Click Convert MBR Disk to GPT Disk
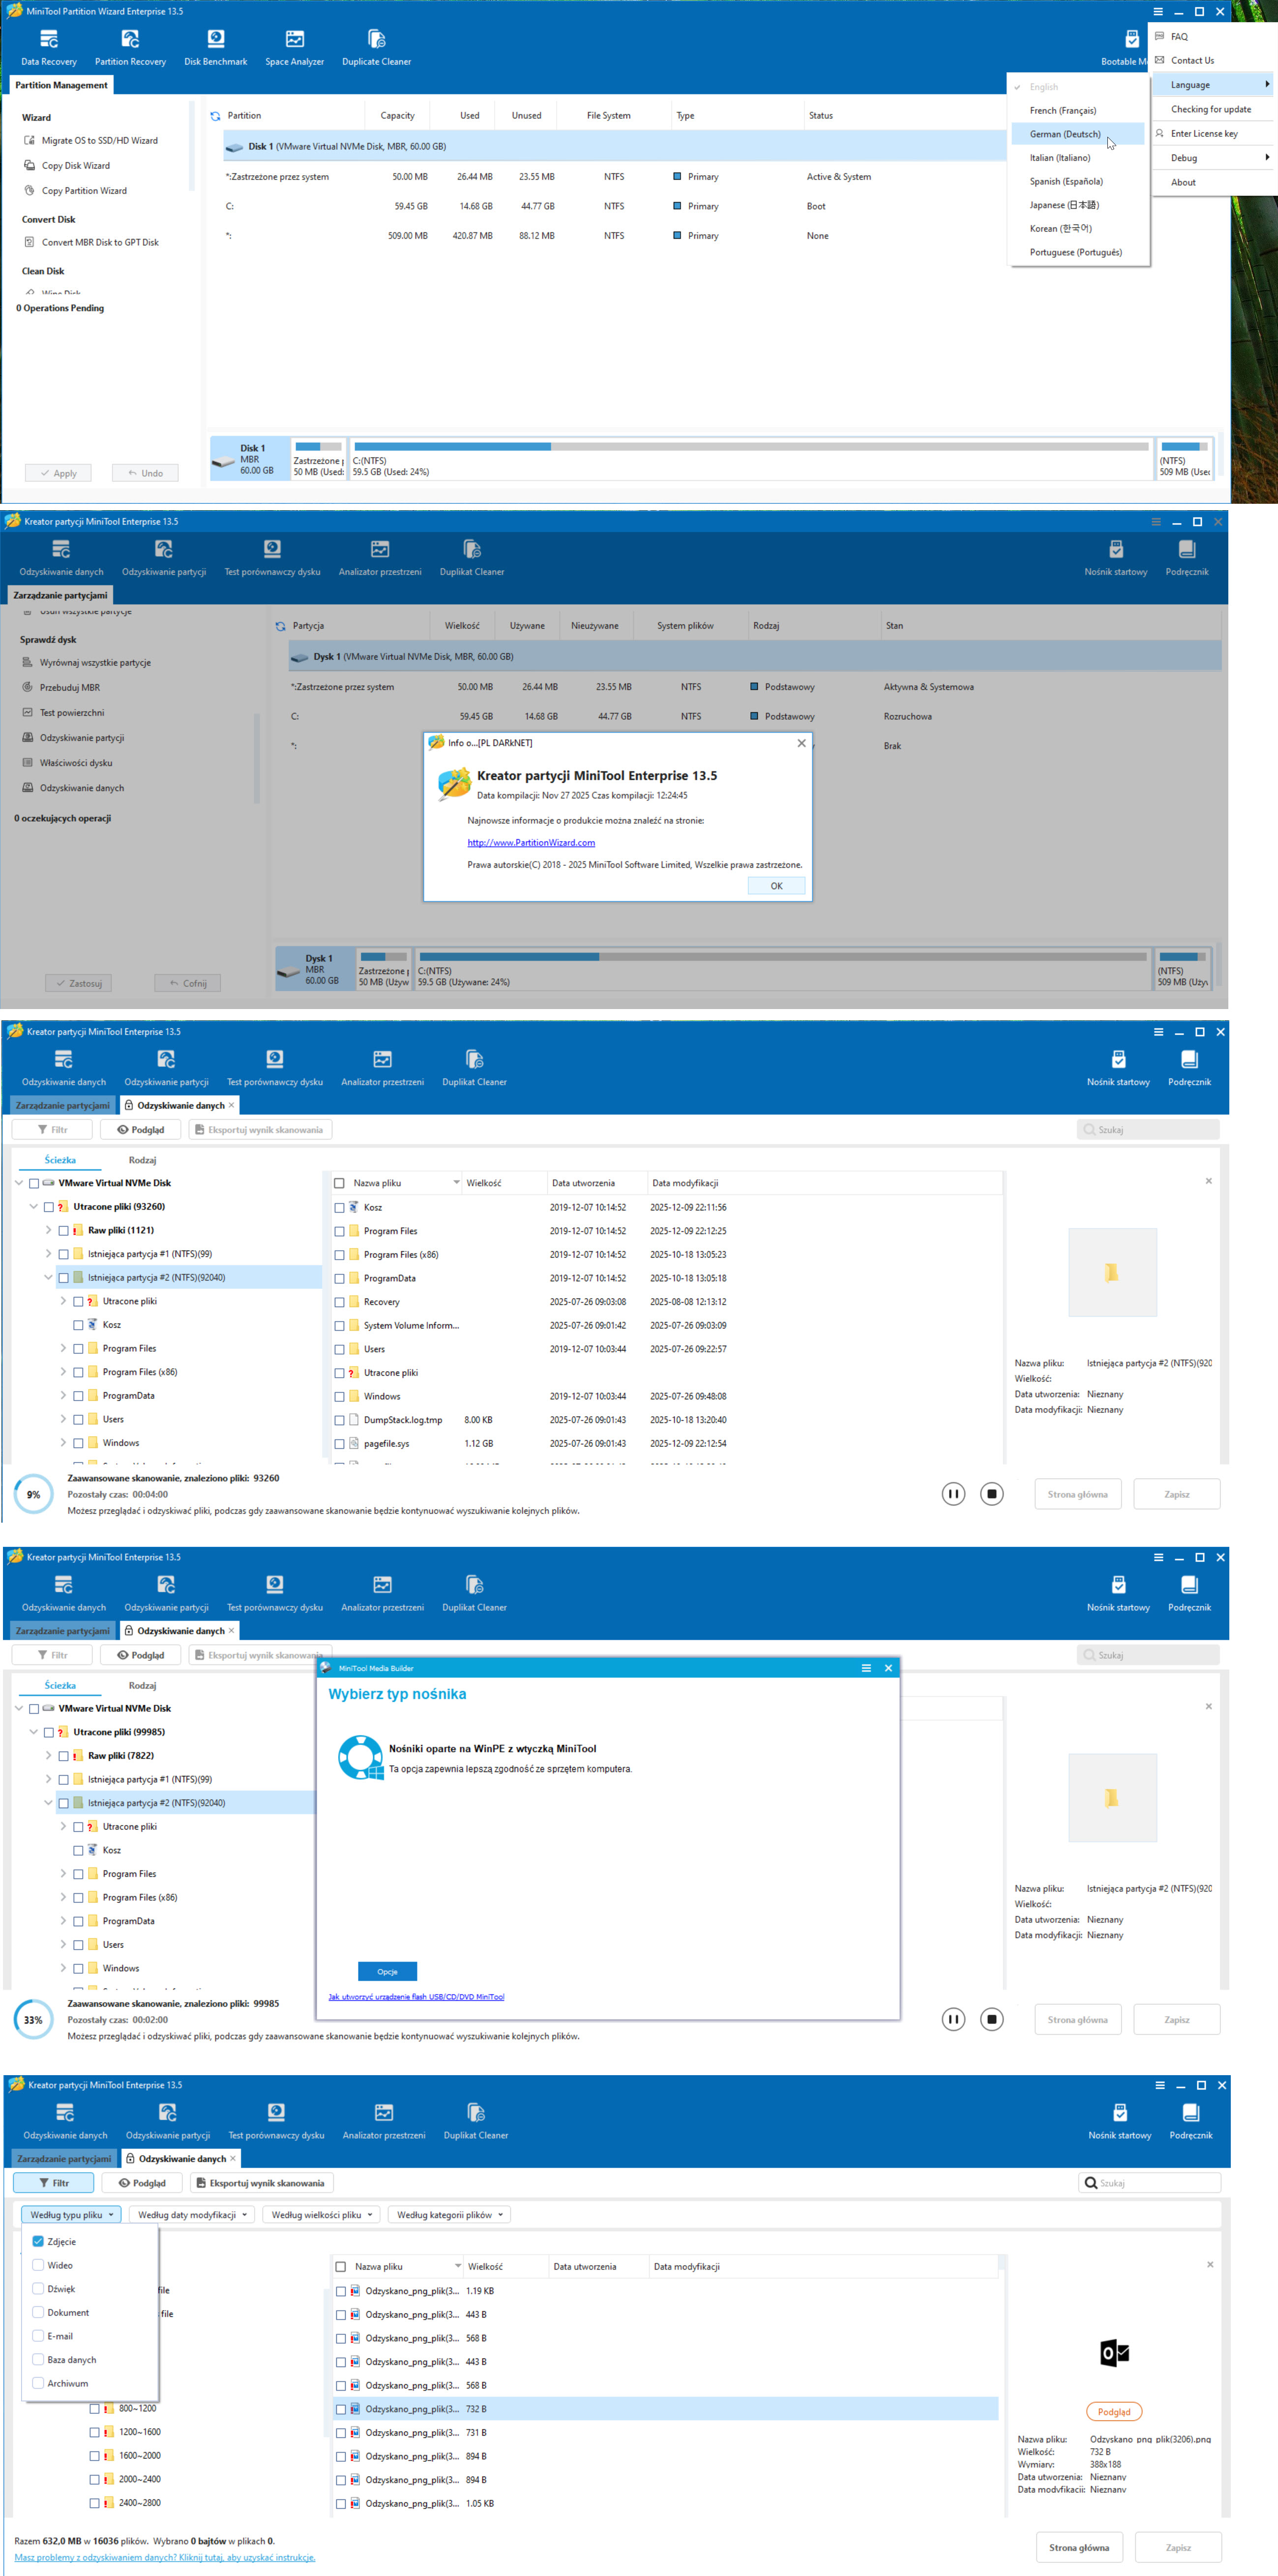The width and height of the screenshot is (1278, 2576). pos(100,242)
